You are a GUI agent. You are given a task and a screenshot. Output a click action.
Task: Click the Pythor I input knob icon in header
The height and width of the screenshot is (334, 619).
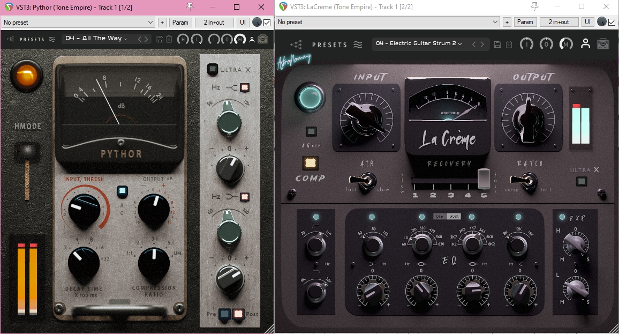[214, 39]
